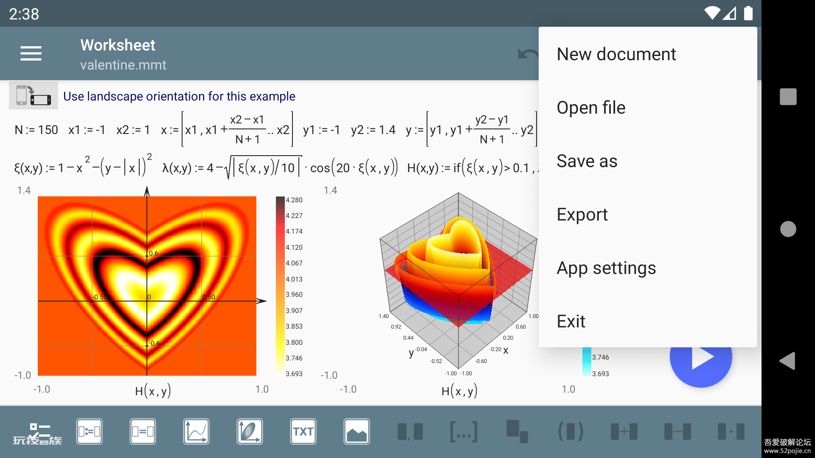Screen dimensions: 815x458
Task: Tap the 2:38 clock in status bar
Action: coord(24,14)
